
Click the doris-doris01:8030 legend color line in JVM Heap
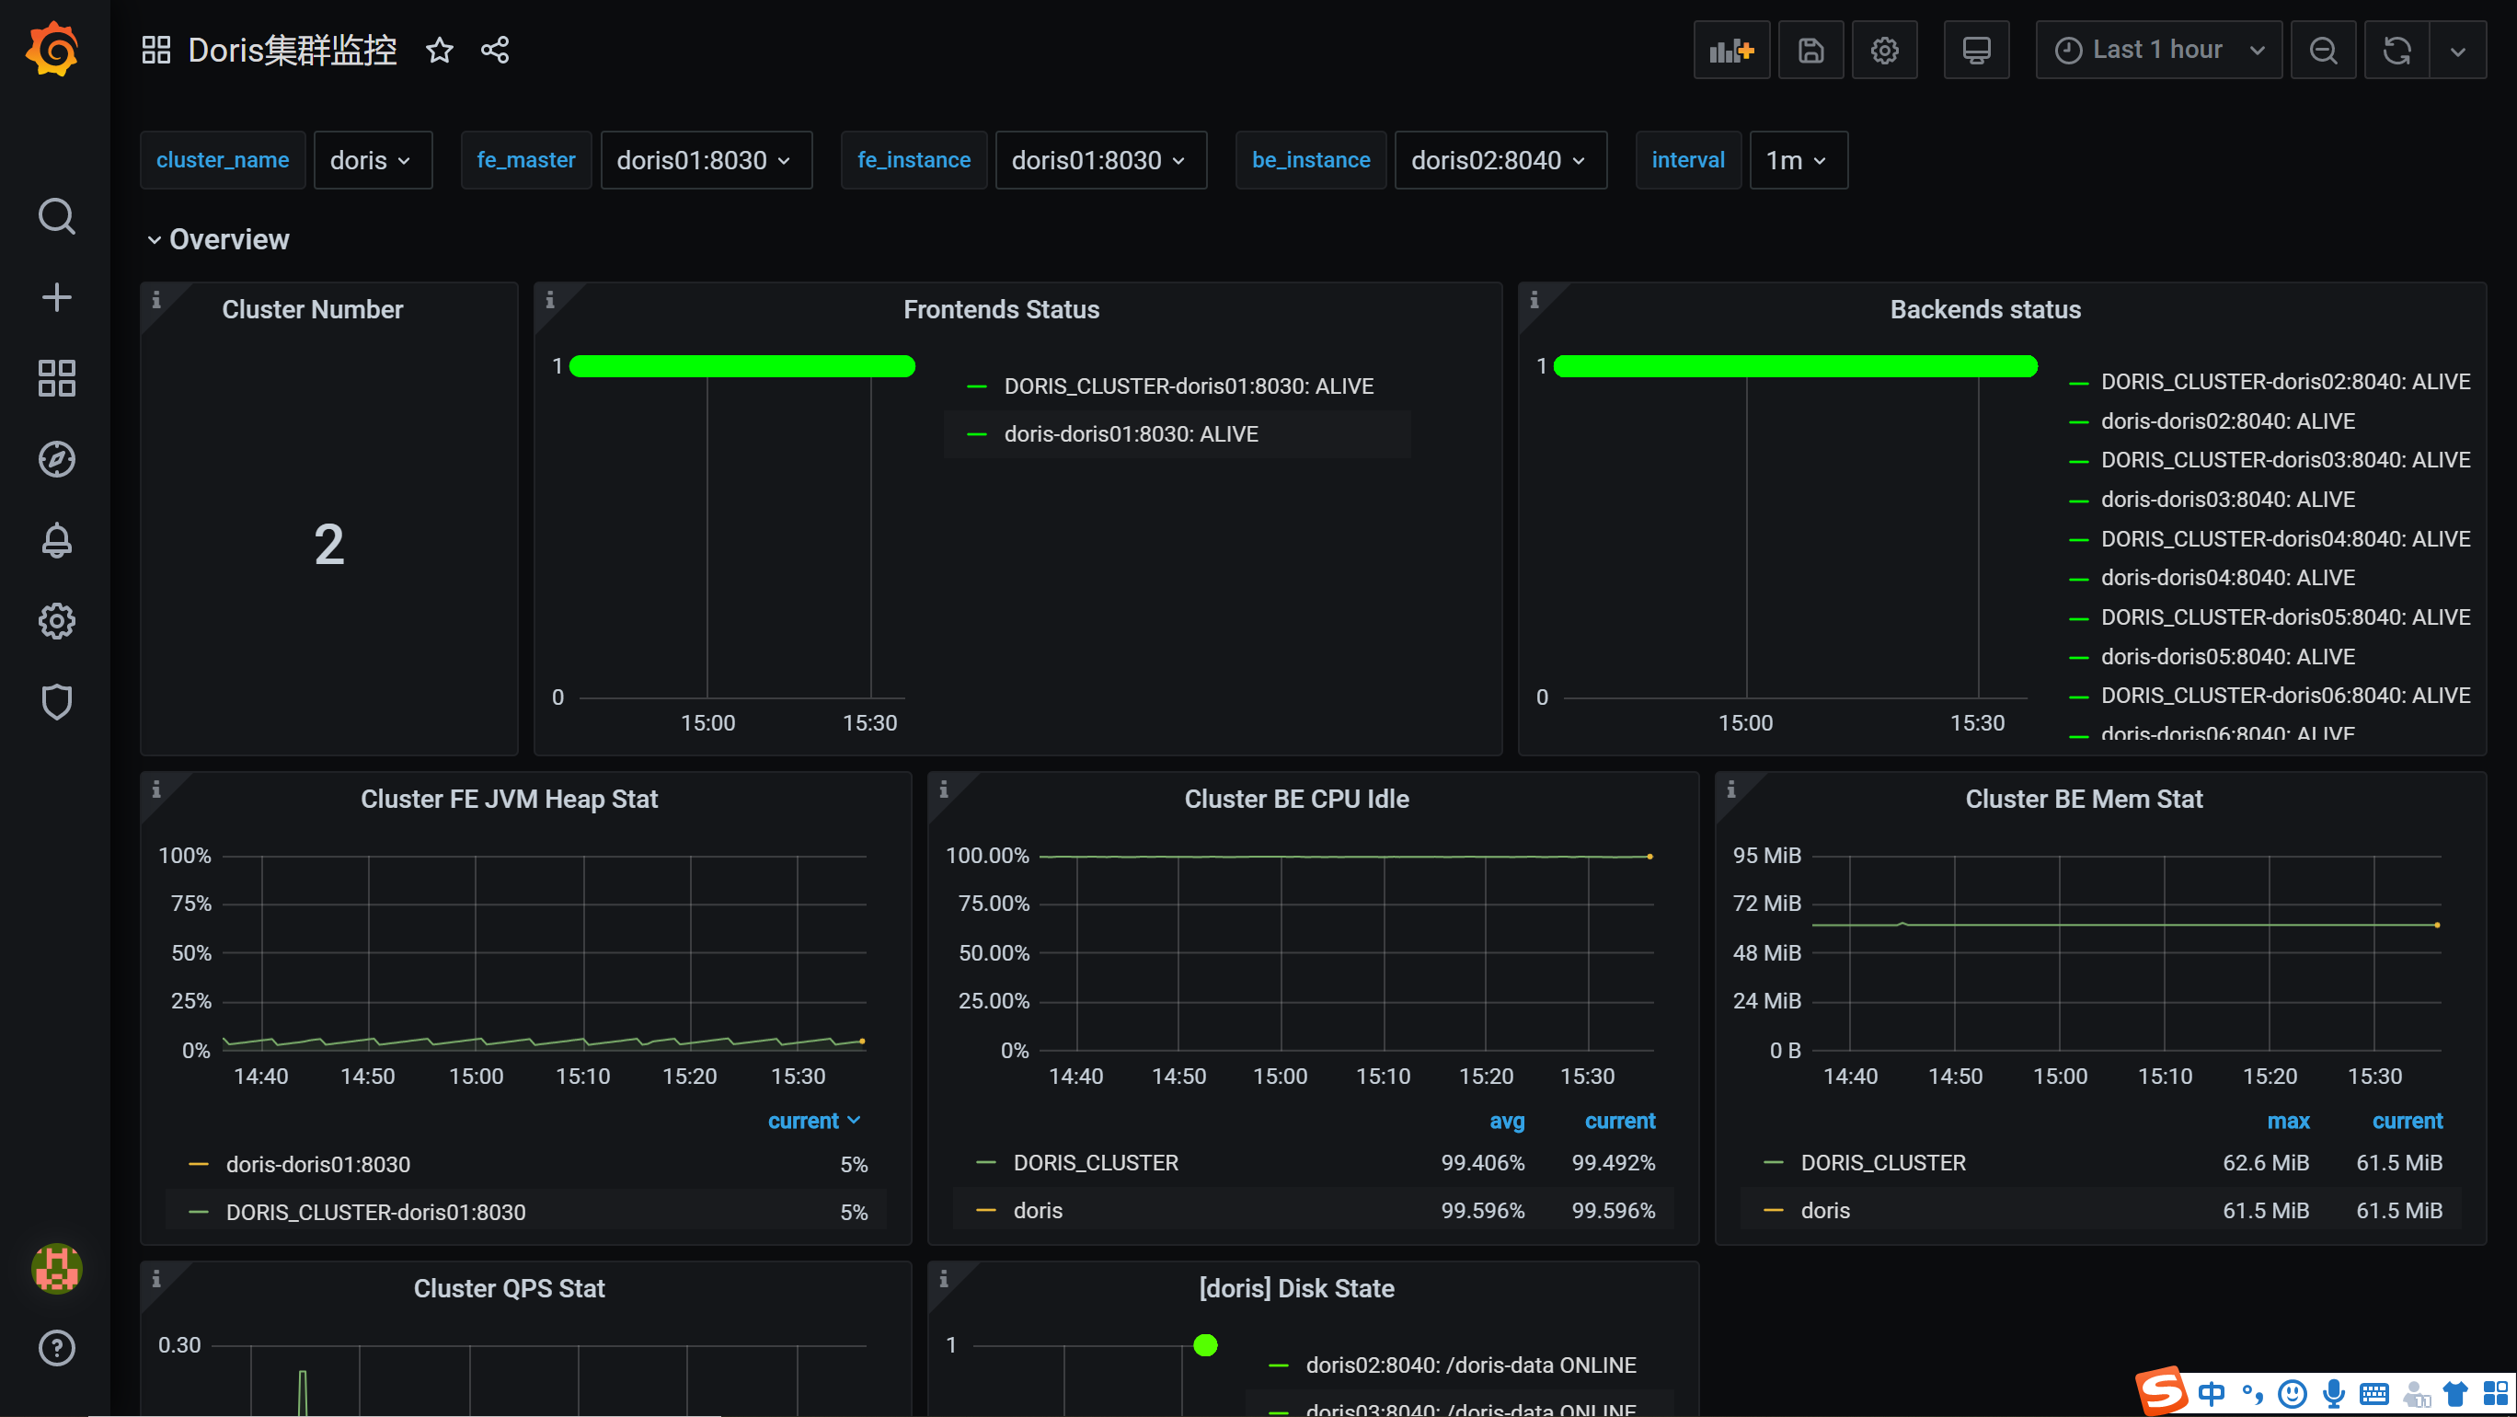coord(199,1164)
